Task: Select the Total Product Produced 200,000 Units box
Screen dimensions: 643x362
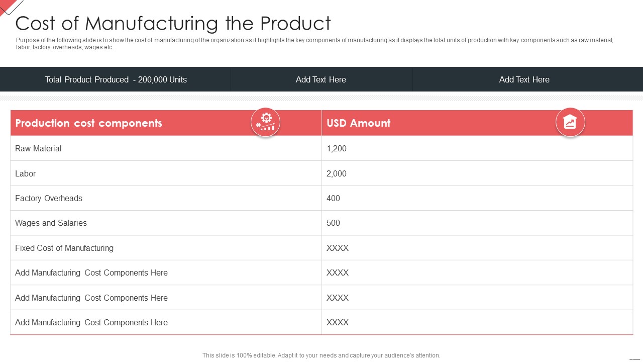Action: pyautogui.click(x=116, y=79)
